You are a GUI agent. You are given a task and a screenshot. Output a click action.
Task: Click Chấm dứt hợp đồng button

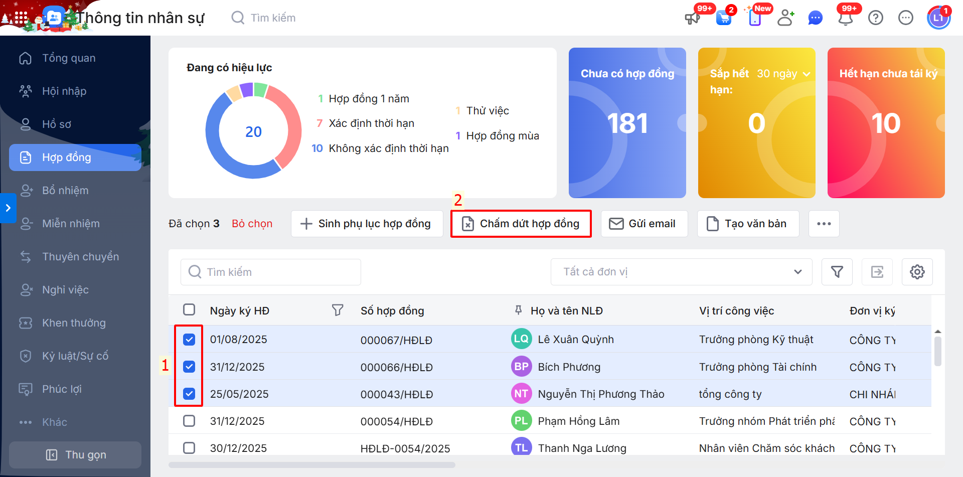click(521, 224)
